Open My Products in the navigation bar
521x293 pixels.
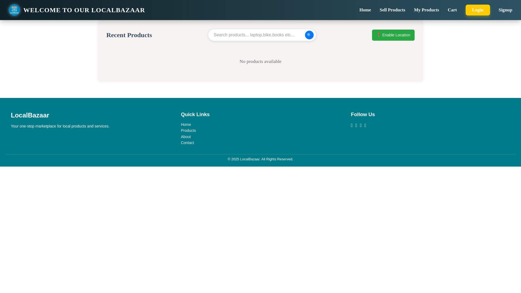(x=426, y=10)
